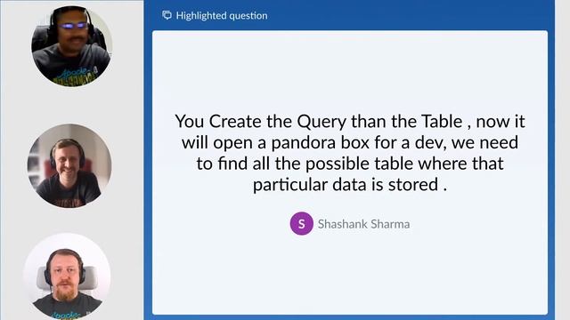The height and width of the screenshot is (320, 570).
Task: Select the bearded bottom speaker video
Action: click(x=67, y=276)
